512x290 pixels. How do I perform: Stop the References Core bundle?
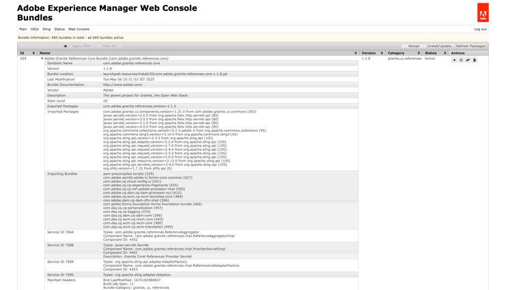tap(454, 60)
